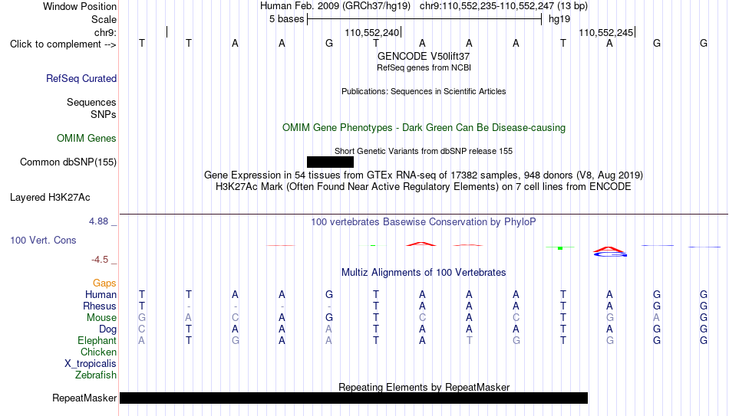Click 'Publications: Sequences in Scientific Articles' title
Screen dimensions: 729x416
[x=424, y=91]
